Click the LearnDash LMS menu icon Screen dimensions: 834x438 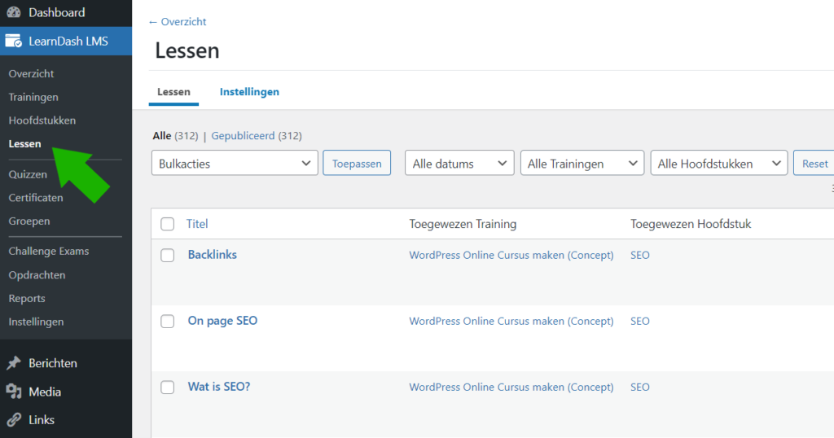click(14, 41)
